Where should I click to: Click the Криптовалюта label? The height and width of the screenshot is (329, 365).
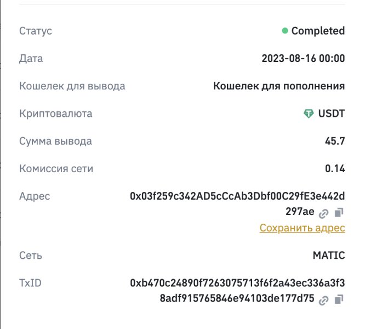click(55, 114)
